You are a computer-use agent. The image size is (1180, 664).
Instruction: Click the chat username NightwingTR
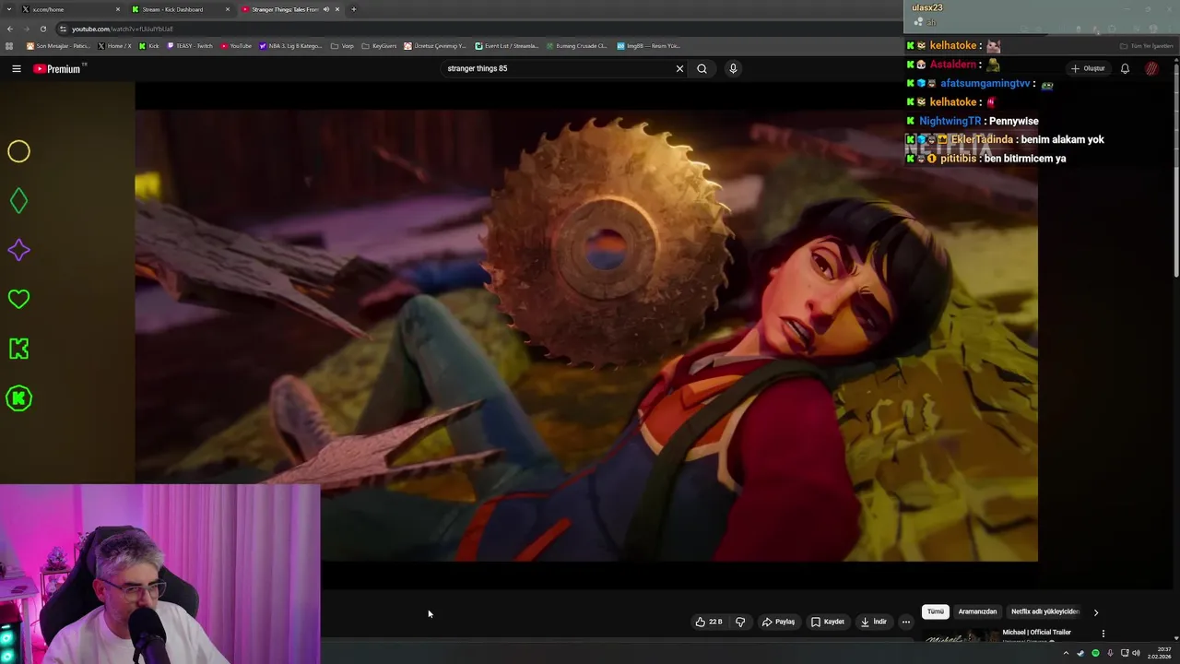(950, 121)
